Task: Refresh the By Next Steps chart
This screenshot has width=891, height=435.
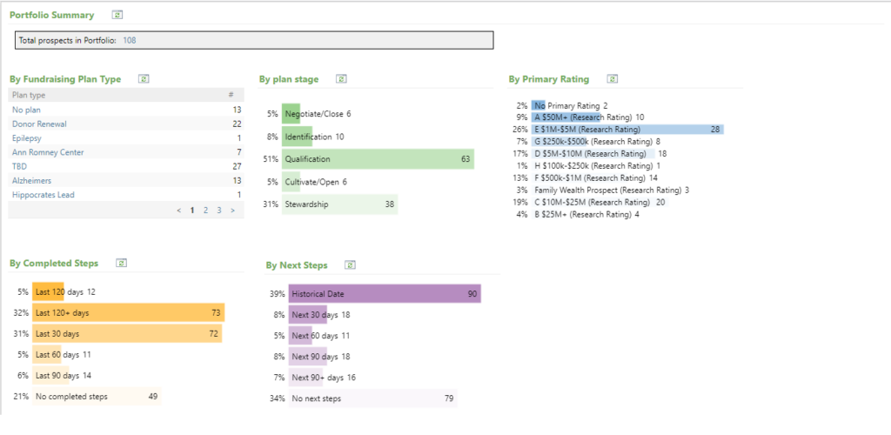Action: click(350, 265)
